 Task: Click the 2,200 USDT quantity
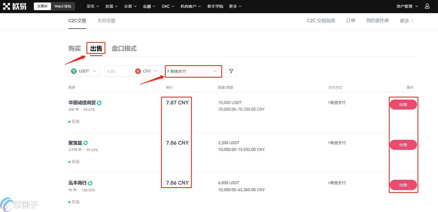pyautogui.click(x=229, y=143)
